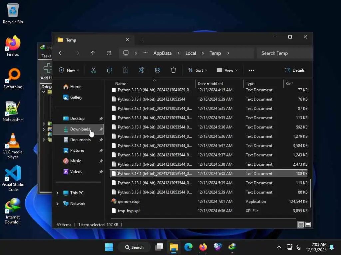The width and height of the screenshot is (341, 255).
Task: Select the VLC media player desktop icon
Action: pyautogui.click(x=13, y=146)
